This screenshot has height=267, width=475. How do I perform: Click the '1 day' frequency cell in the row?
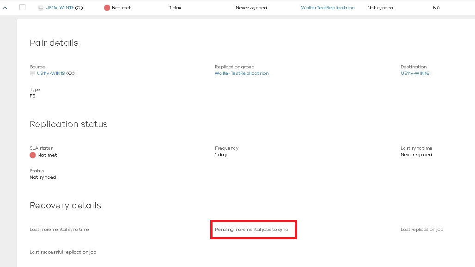(175, 7)
